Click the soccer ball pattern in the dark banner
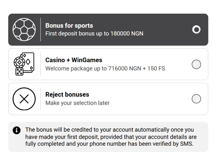The width and height of the screenshot is (216, 162). 24,29
